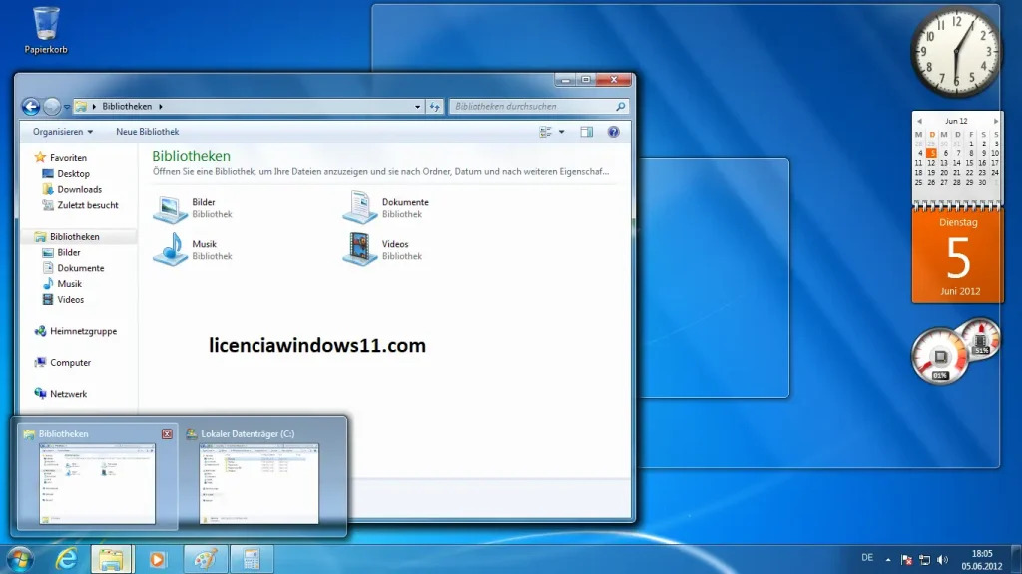The image size is (1022, 574).
Task: Create a new library with Neue Bibliothek
Action: (148, 132)
